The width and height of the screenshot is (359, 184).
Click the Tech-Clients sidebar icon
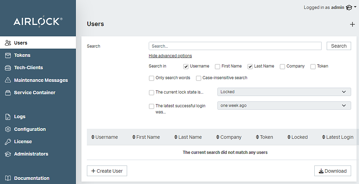pyautogui.click(x=8, y=68)
